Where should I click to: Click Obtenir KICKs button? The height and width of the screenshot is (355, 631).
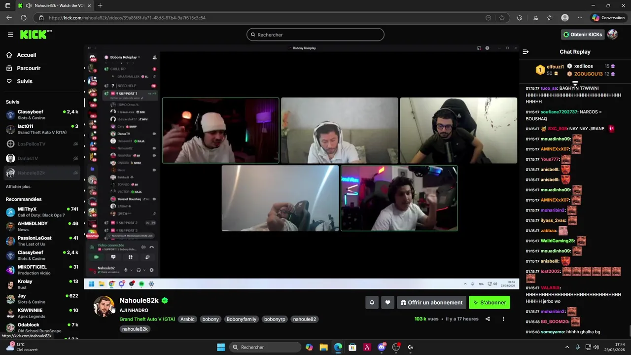pos(583,35)
